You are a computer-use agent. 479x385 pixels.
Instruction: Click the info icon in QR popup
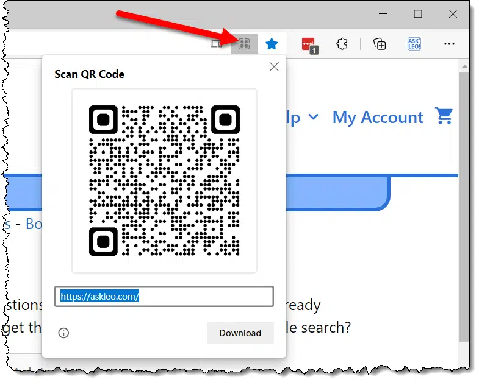click(x=63, y=333)
